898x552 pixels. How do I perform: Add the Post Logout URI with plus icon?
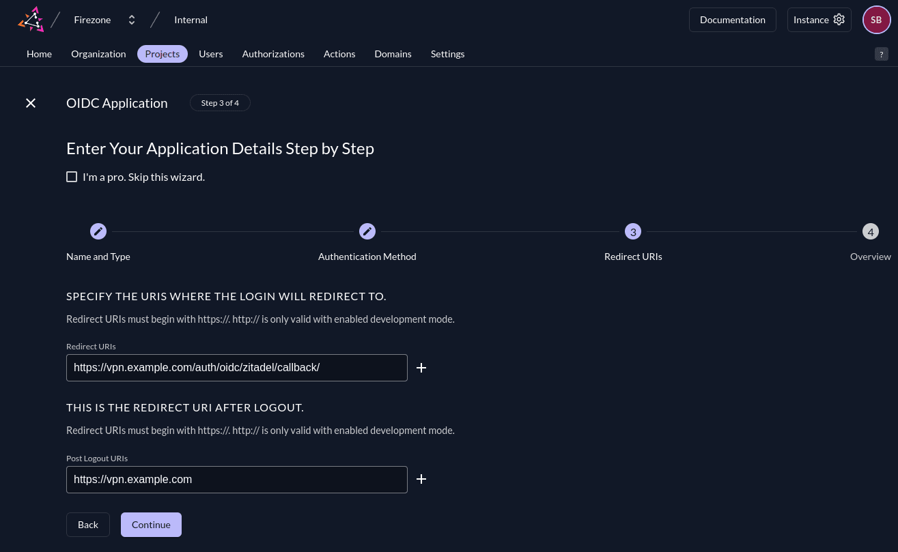click(421, 479)
